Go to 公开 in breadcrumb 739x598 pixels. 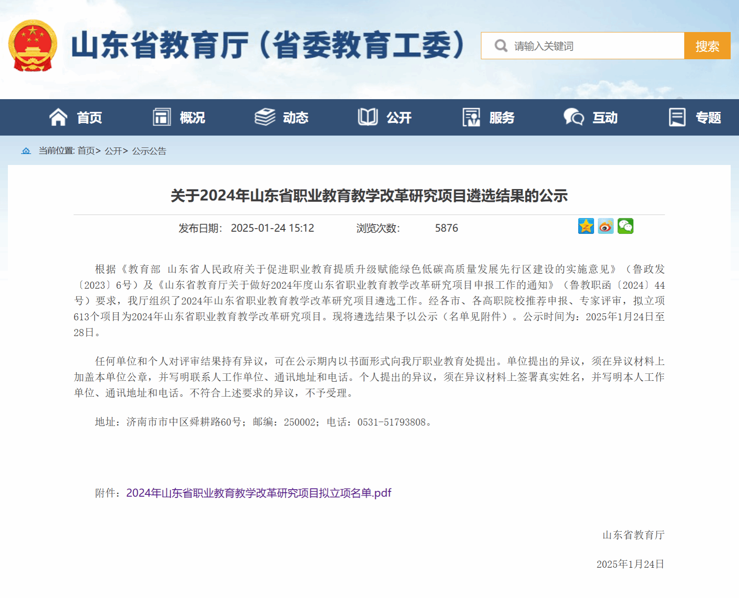point(113,151)
